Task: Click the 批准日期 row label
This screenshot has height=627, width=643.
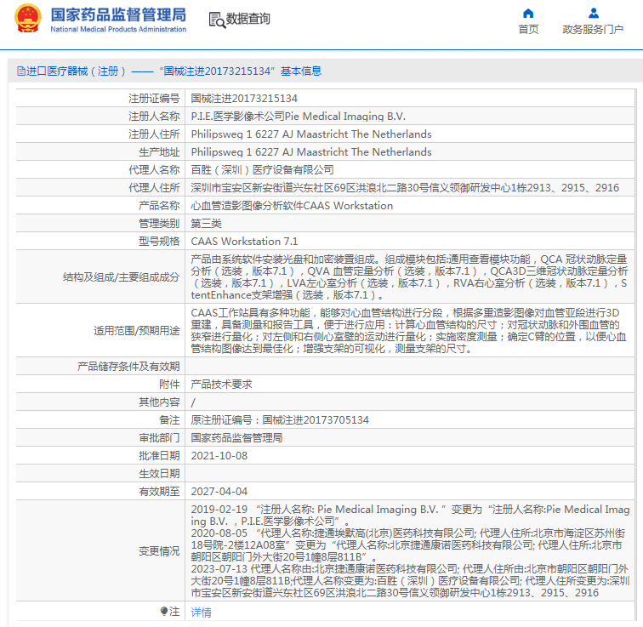Action: coord(159,456)
